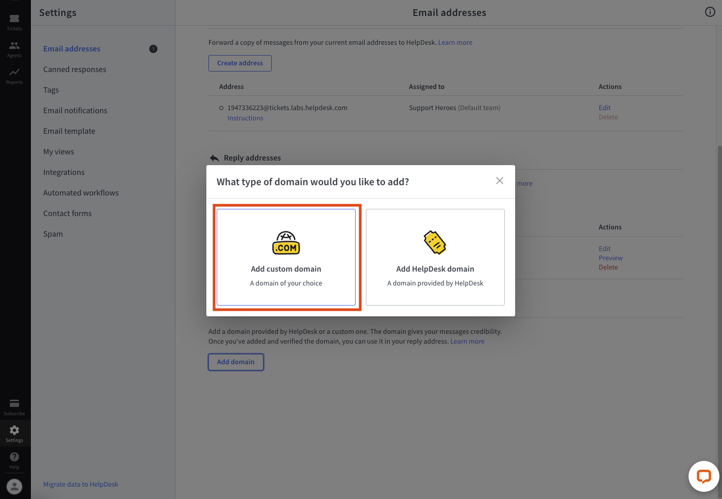Open the Tickets section icon
This screenshot has width=722, height=499.
(14, 20)
